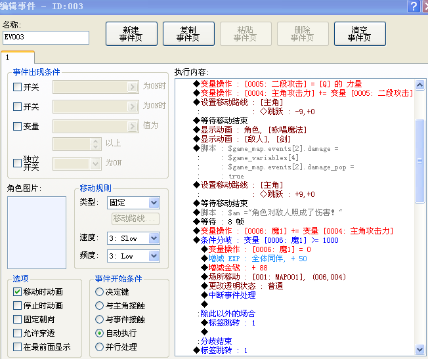Screen dimensions: 428x359
Task: Select the 等待 : 8 帧 line
Action: pyautogui.click(x=219, y=222)
